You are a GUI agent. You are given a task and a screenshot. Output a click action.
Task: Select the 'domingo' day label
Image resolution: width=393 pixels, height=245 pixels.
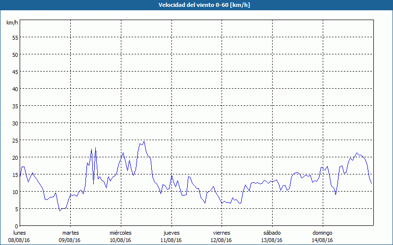tap(322, 233)
